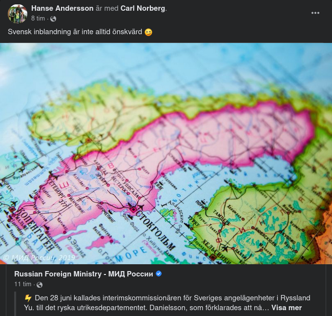Open the post options three-dot menu
Viewport: 332px width, 316px height.
point(315,13)
